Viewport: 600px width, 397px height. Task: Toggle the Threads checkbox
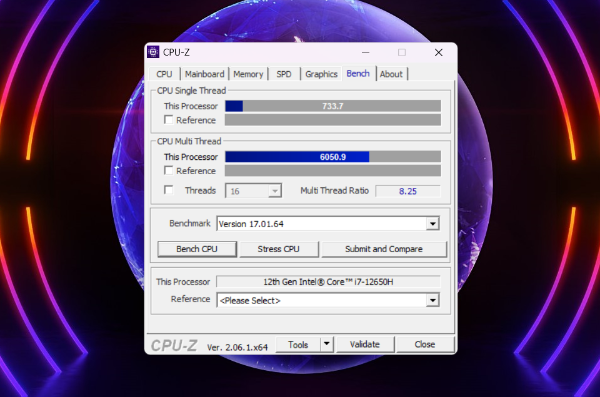(x=168, y=190)
